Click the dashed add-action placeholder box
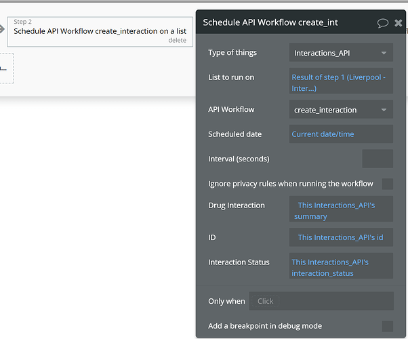Viewport: 408px width, 339px height. tap(6, 68)
